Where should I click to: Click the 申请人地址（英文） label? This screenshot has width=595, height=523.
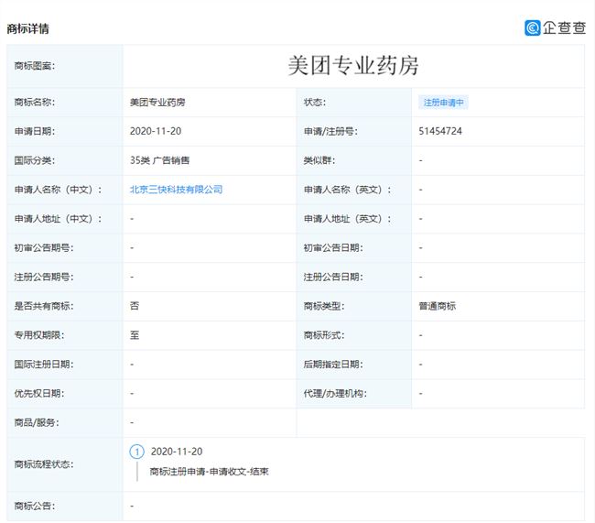(x=347, y=218)
